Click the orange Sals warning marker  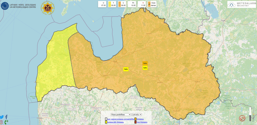pos(145,63)
